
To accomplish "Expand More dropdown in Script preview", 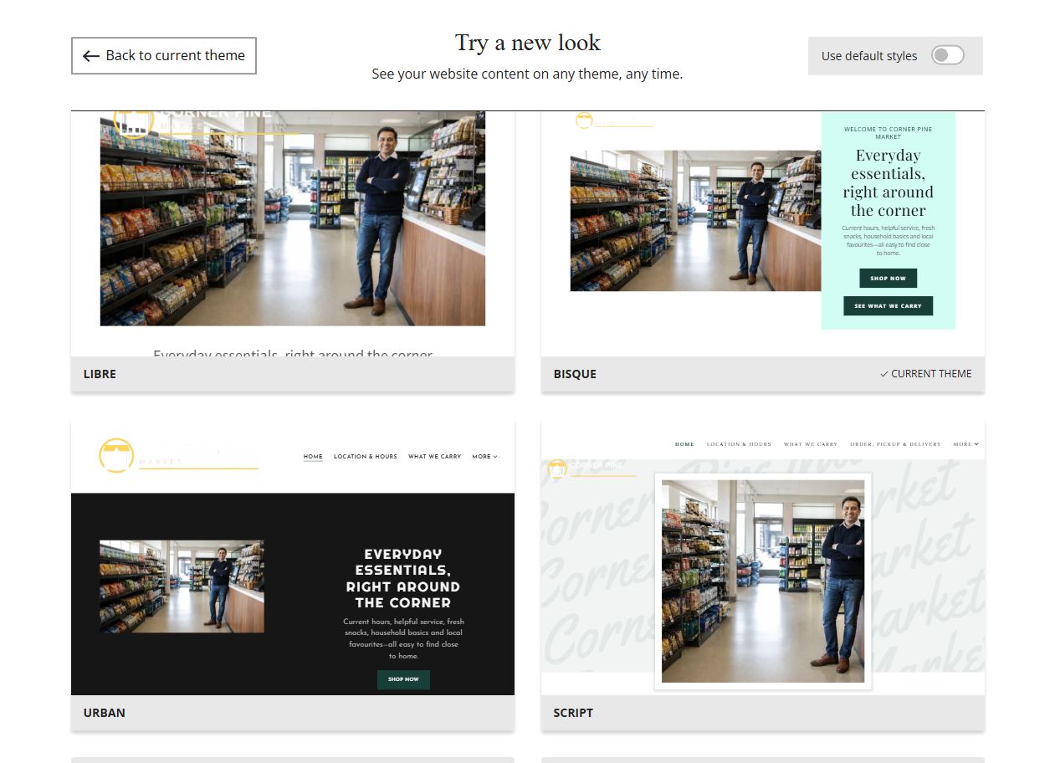I will 966,444.
